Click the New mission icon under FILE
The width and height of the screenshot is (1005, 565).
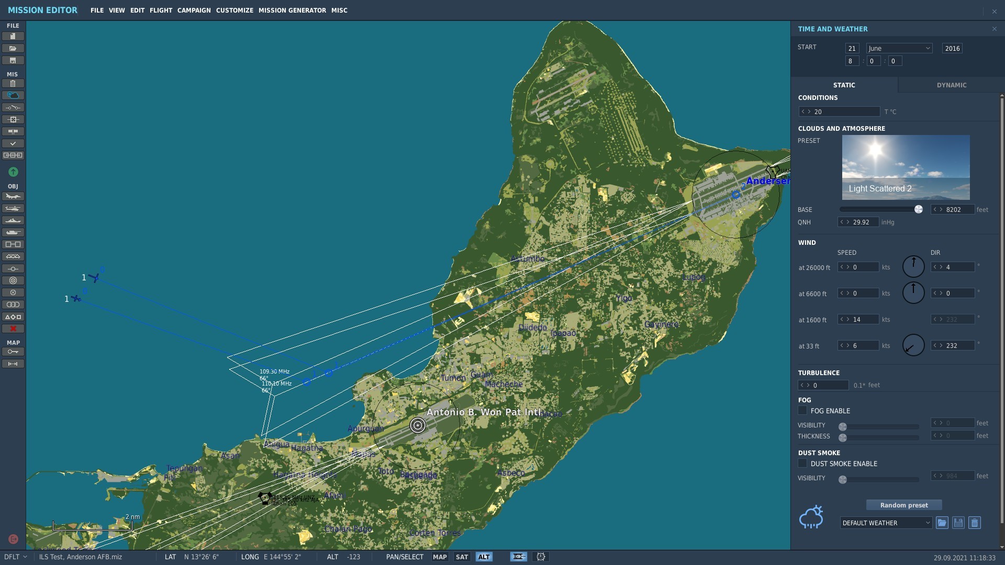tap(13, 36)
